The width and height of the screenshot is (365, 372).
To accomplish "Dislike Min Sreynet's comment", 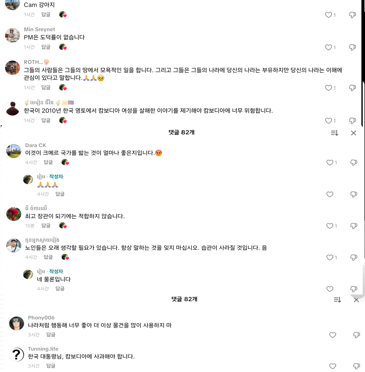I will pos(352,47).
